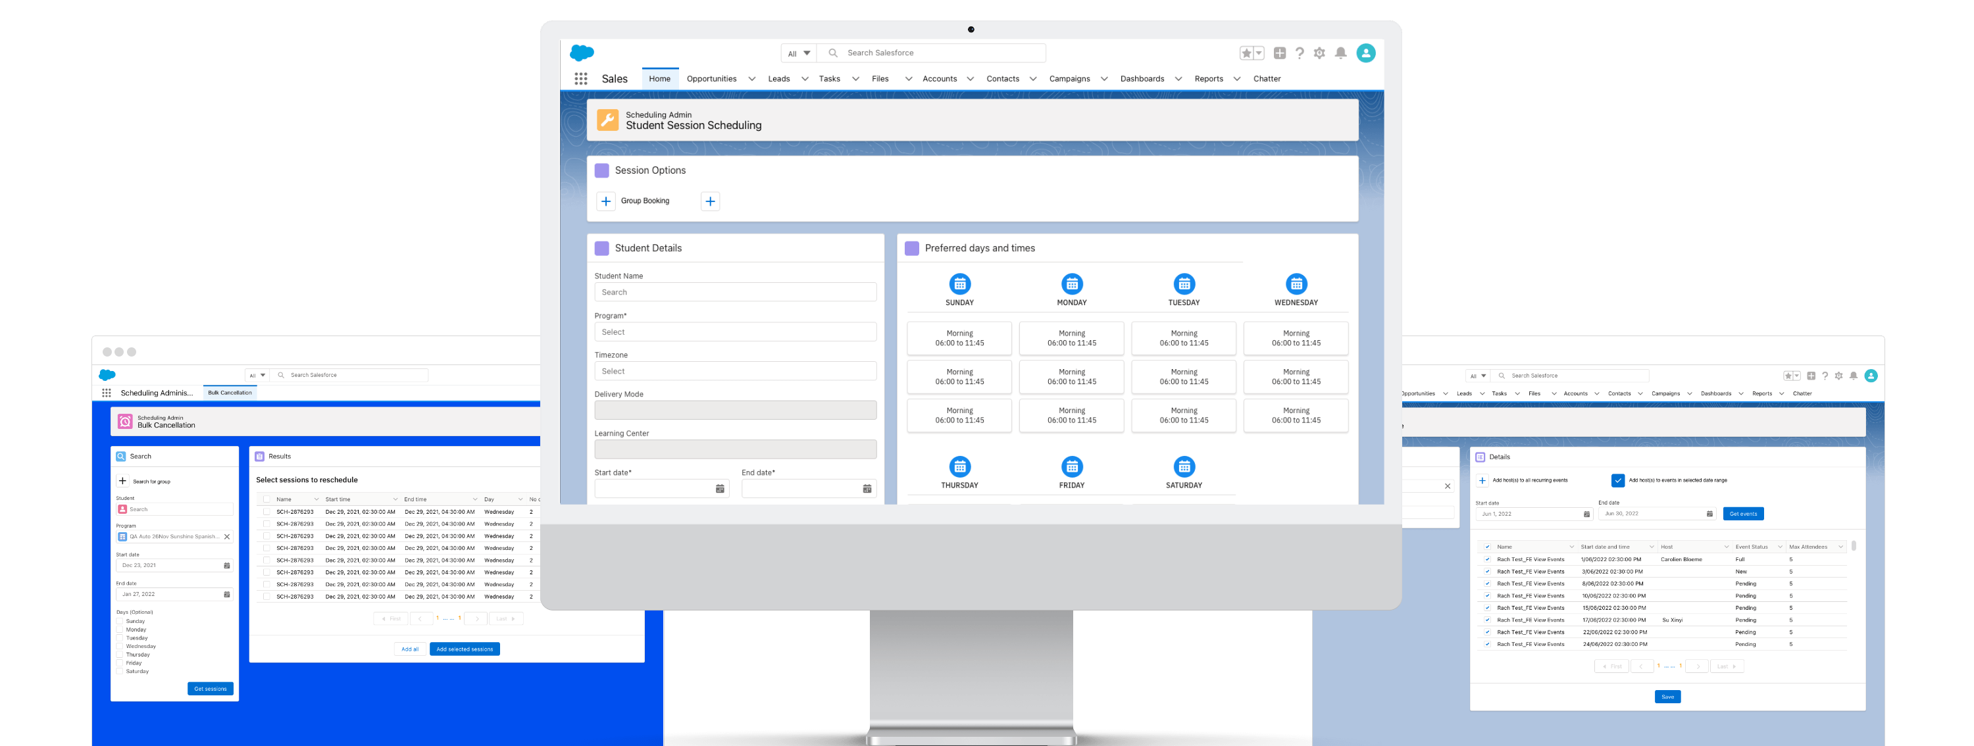This screenshot has height=746, width=1974.
Task: Toggle Add host(s) to all recurring events
Action: click(1482, 480)
